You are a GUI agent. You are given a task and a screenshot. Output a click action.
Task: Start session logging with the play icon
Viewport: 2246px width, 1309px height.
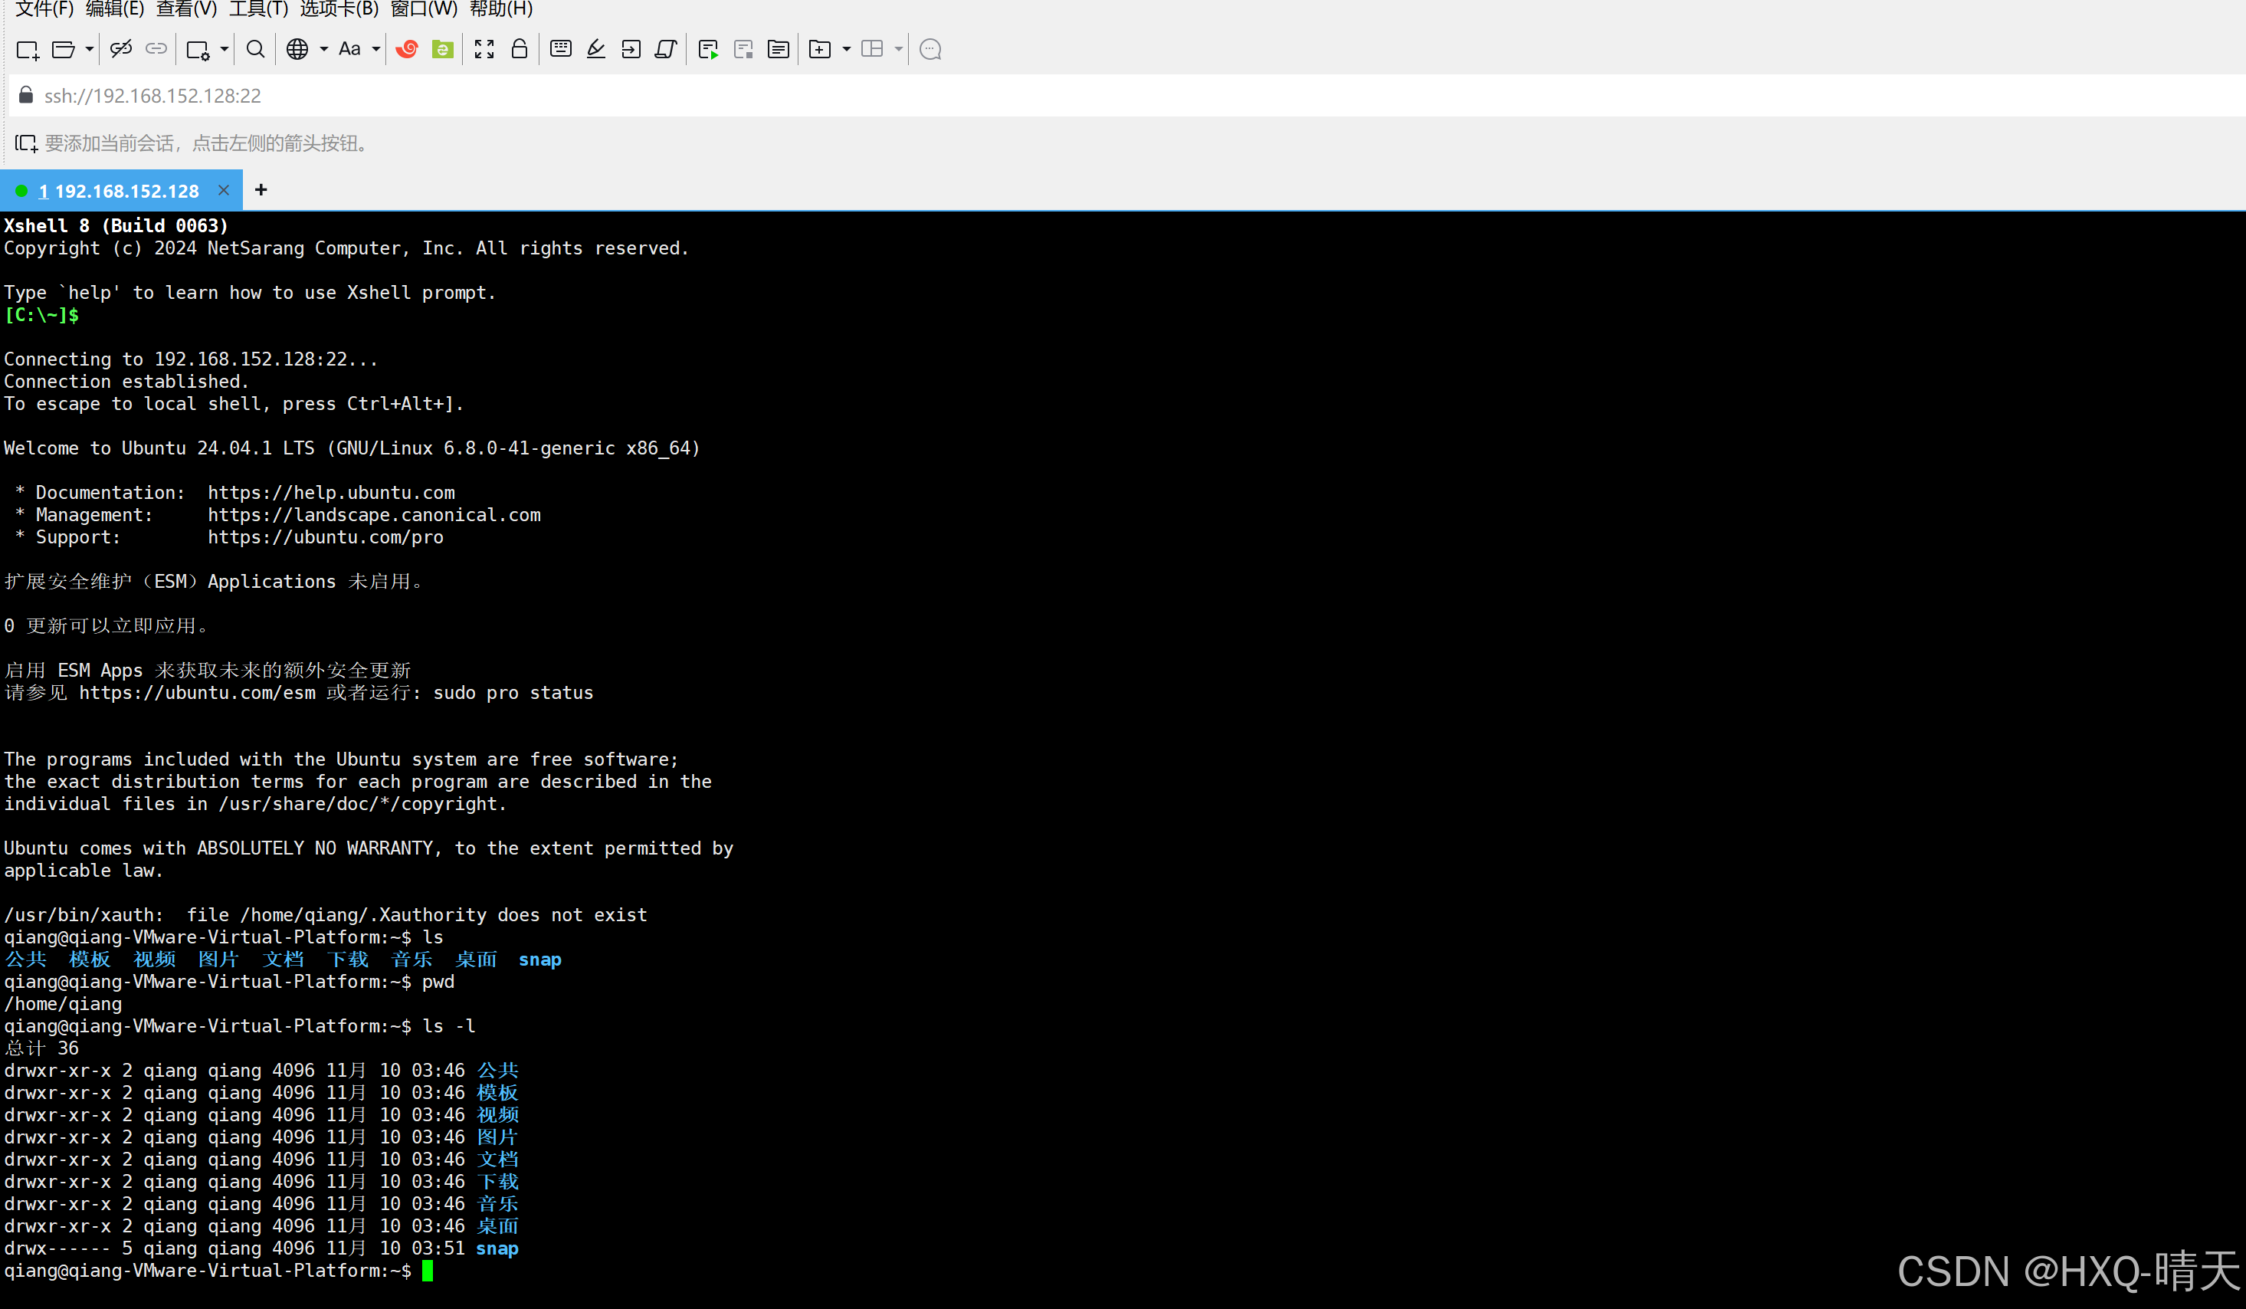(709, 49)
